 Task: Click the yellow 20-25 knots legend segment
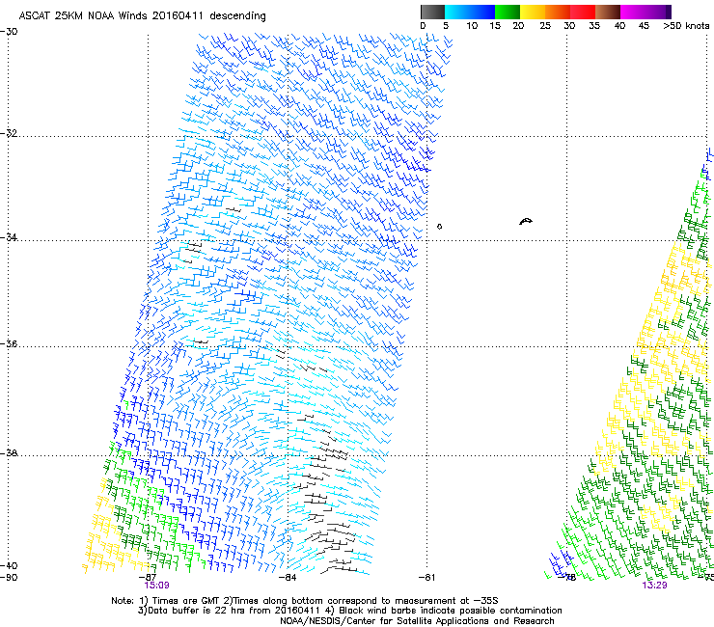pyautogui.click(x=533, y=12)
